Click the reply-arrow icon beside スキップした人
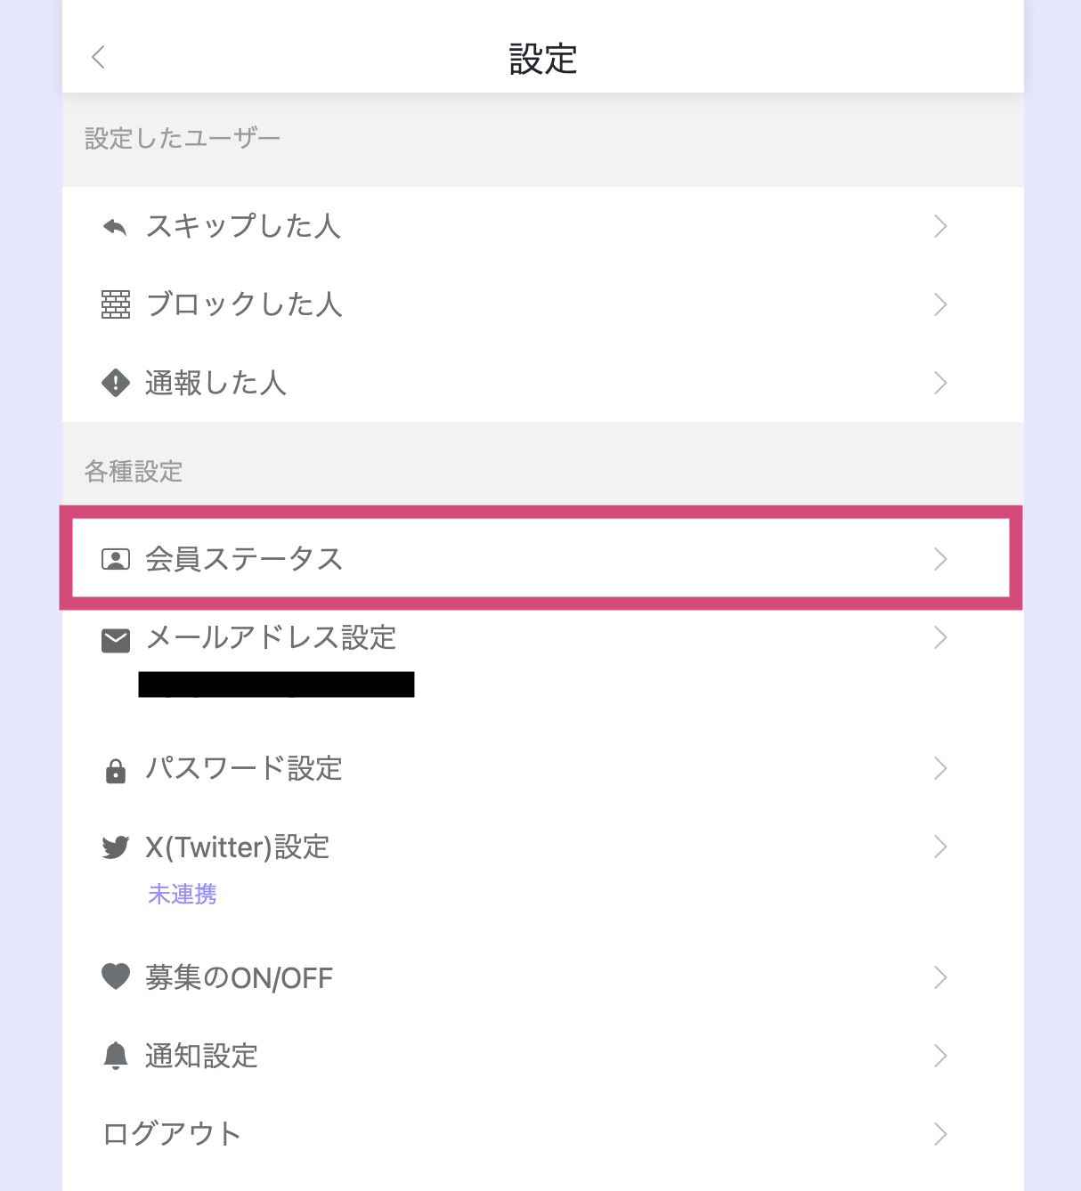The width and height of the screenshot is (1081, 1191). 115,227
